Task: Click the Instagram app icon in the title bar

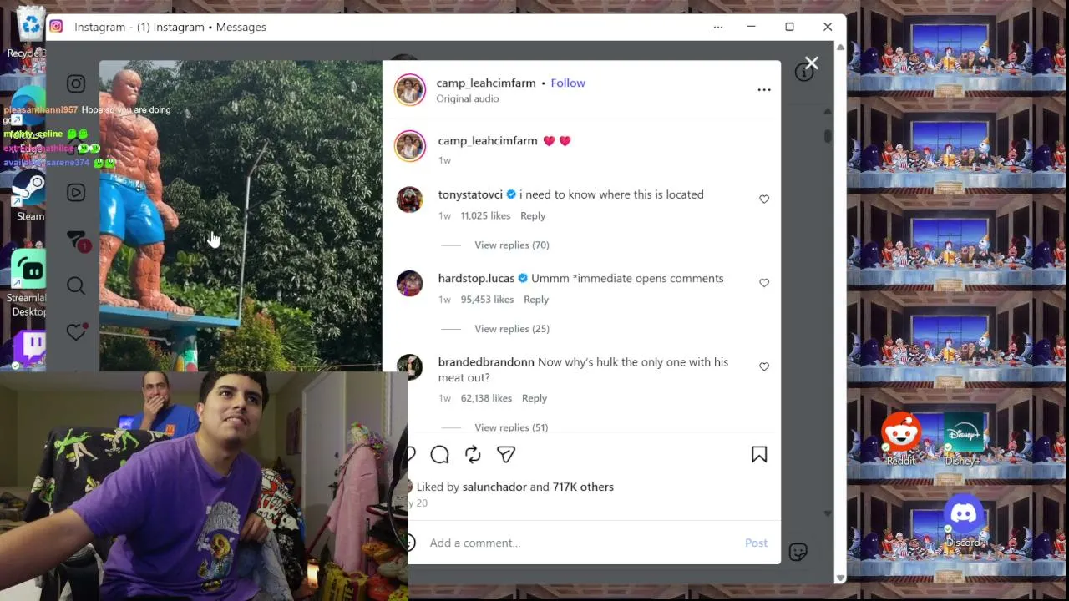Action: [x=56, y=27]
